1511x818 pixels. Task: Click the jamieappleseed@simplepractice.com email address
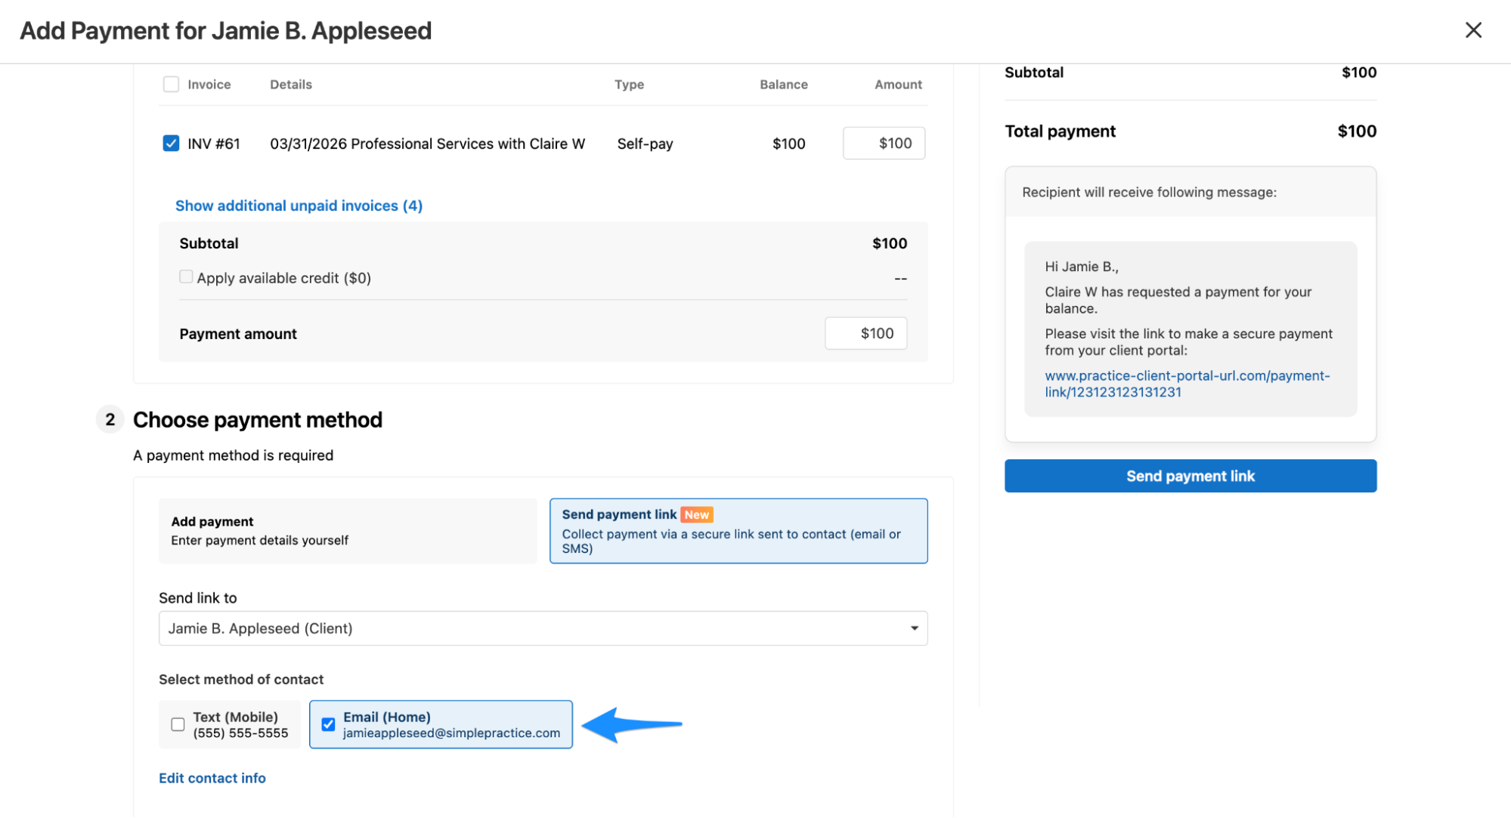[451, 733]
